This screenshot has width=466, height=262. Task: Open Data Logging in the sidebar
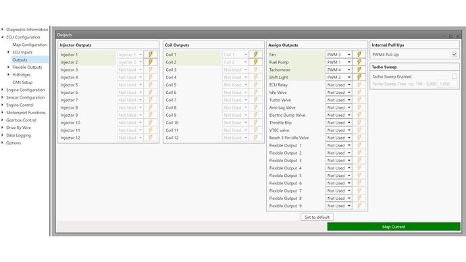pyautogui.click(x=18, y=135)
